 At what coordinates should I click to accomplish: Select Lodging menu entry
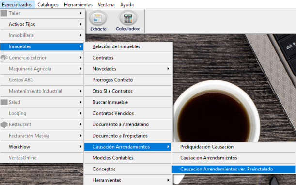pyautogui.click(x=42, y=113)
